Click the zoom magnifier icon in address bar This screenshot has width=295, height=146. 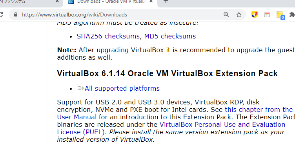point(226,15)
